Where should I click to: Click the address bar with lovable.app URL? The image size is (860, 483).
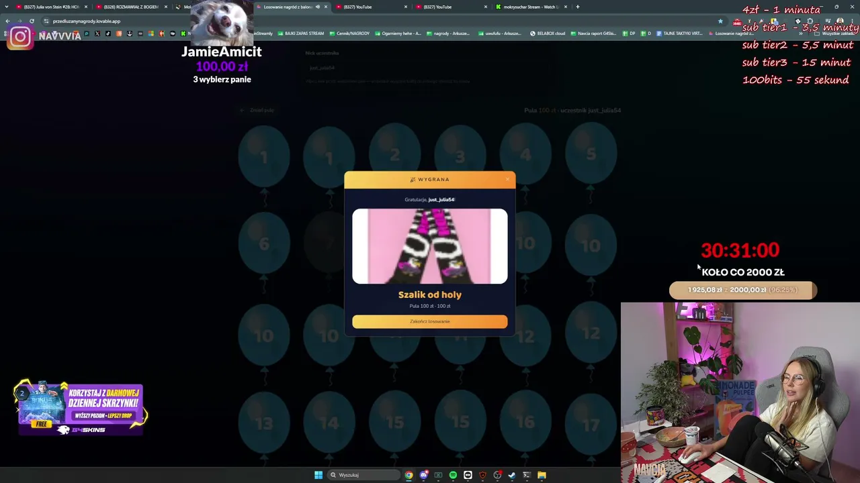(x=383, y=21)
